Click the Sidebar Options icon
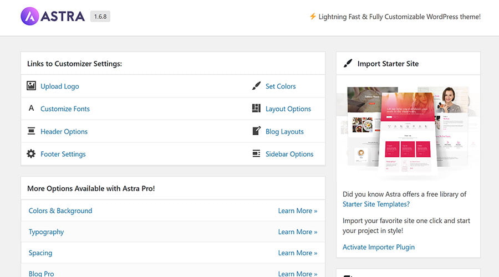The width and height of the screenshot is (499, 277). pos(256,153)
